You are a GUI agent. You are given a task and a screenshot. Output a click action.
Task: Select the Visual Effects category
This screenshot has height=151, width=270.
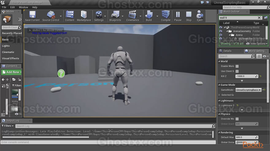click(x=10, y=58)
